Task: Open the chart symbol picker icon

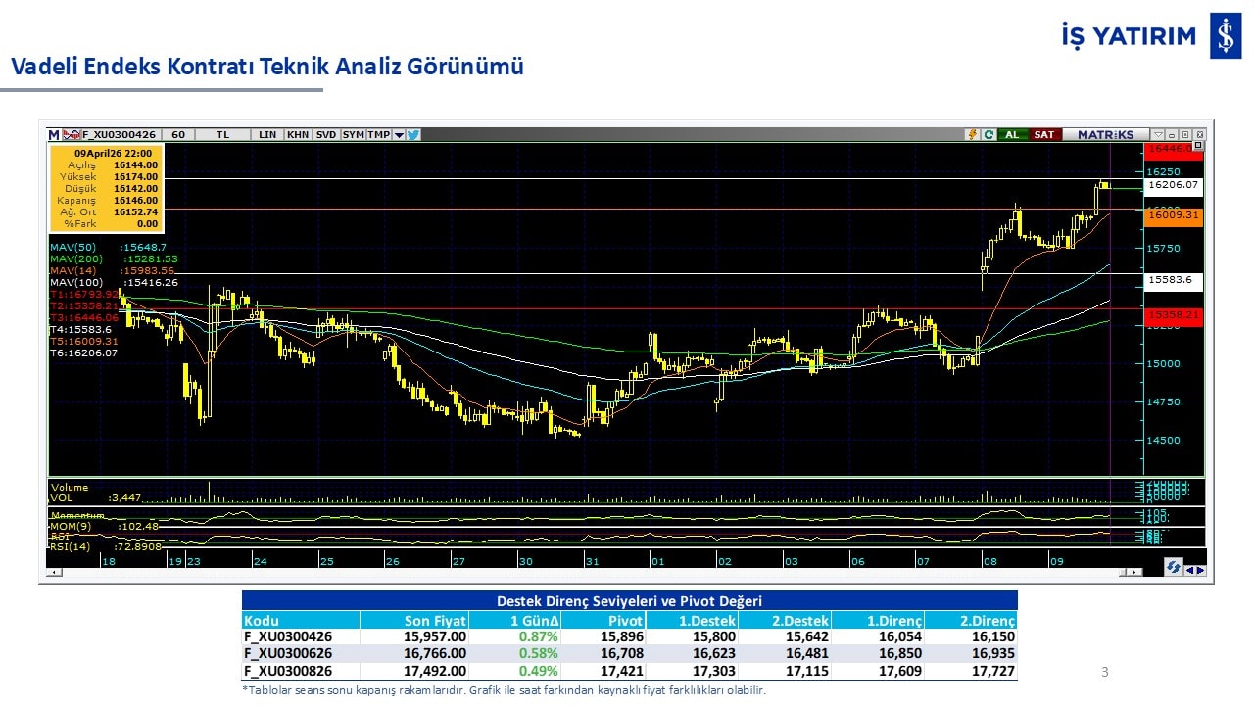Action: point(71,135)
